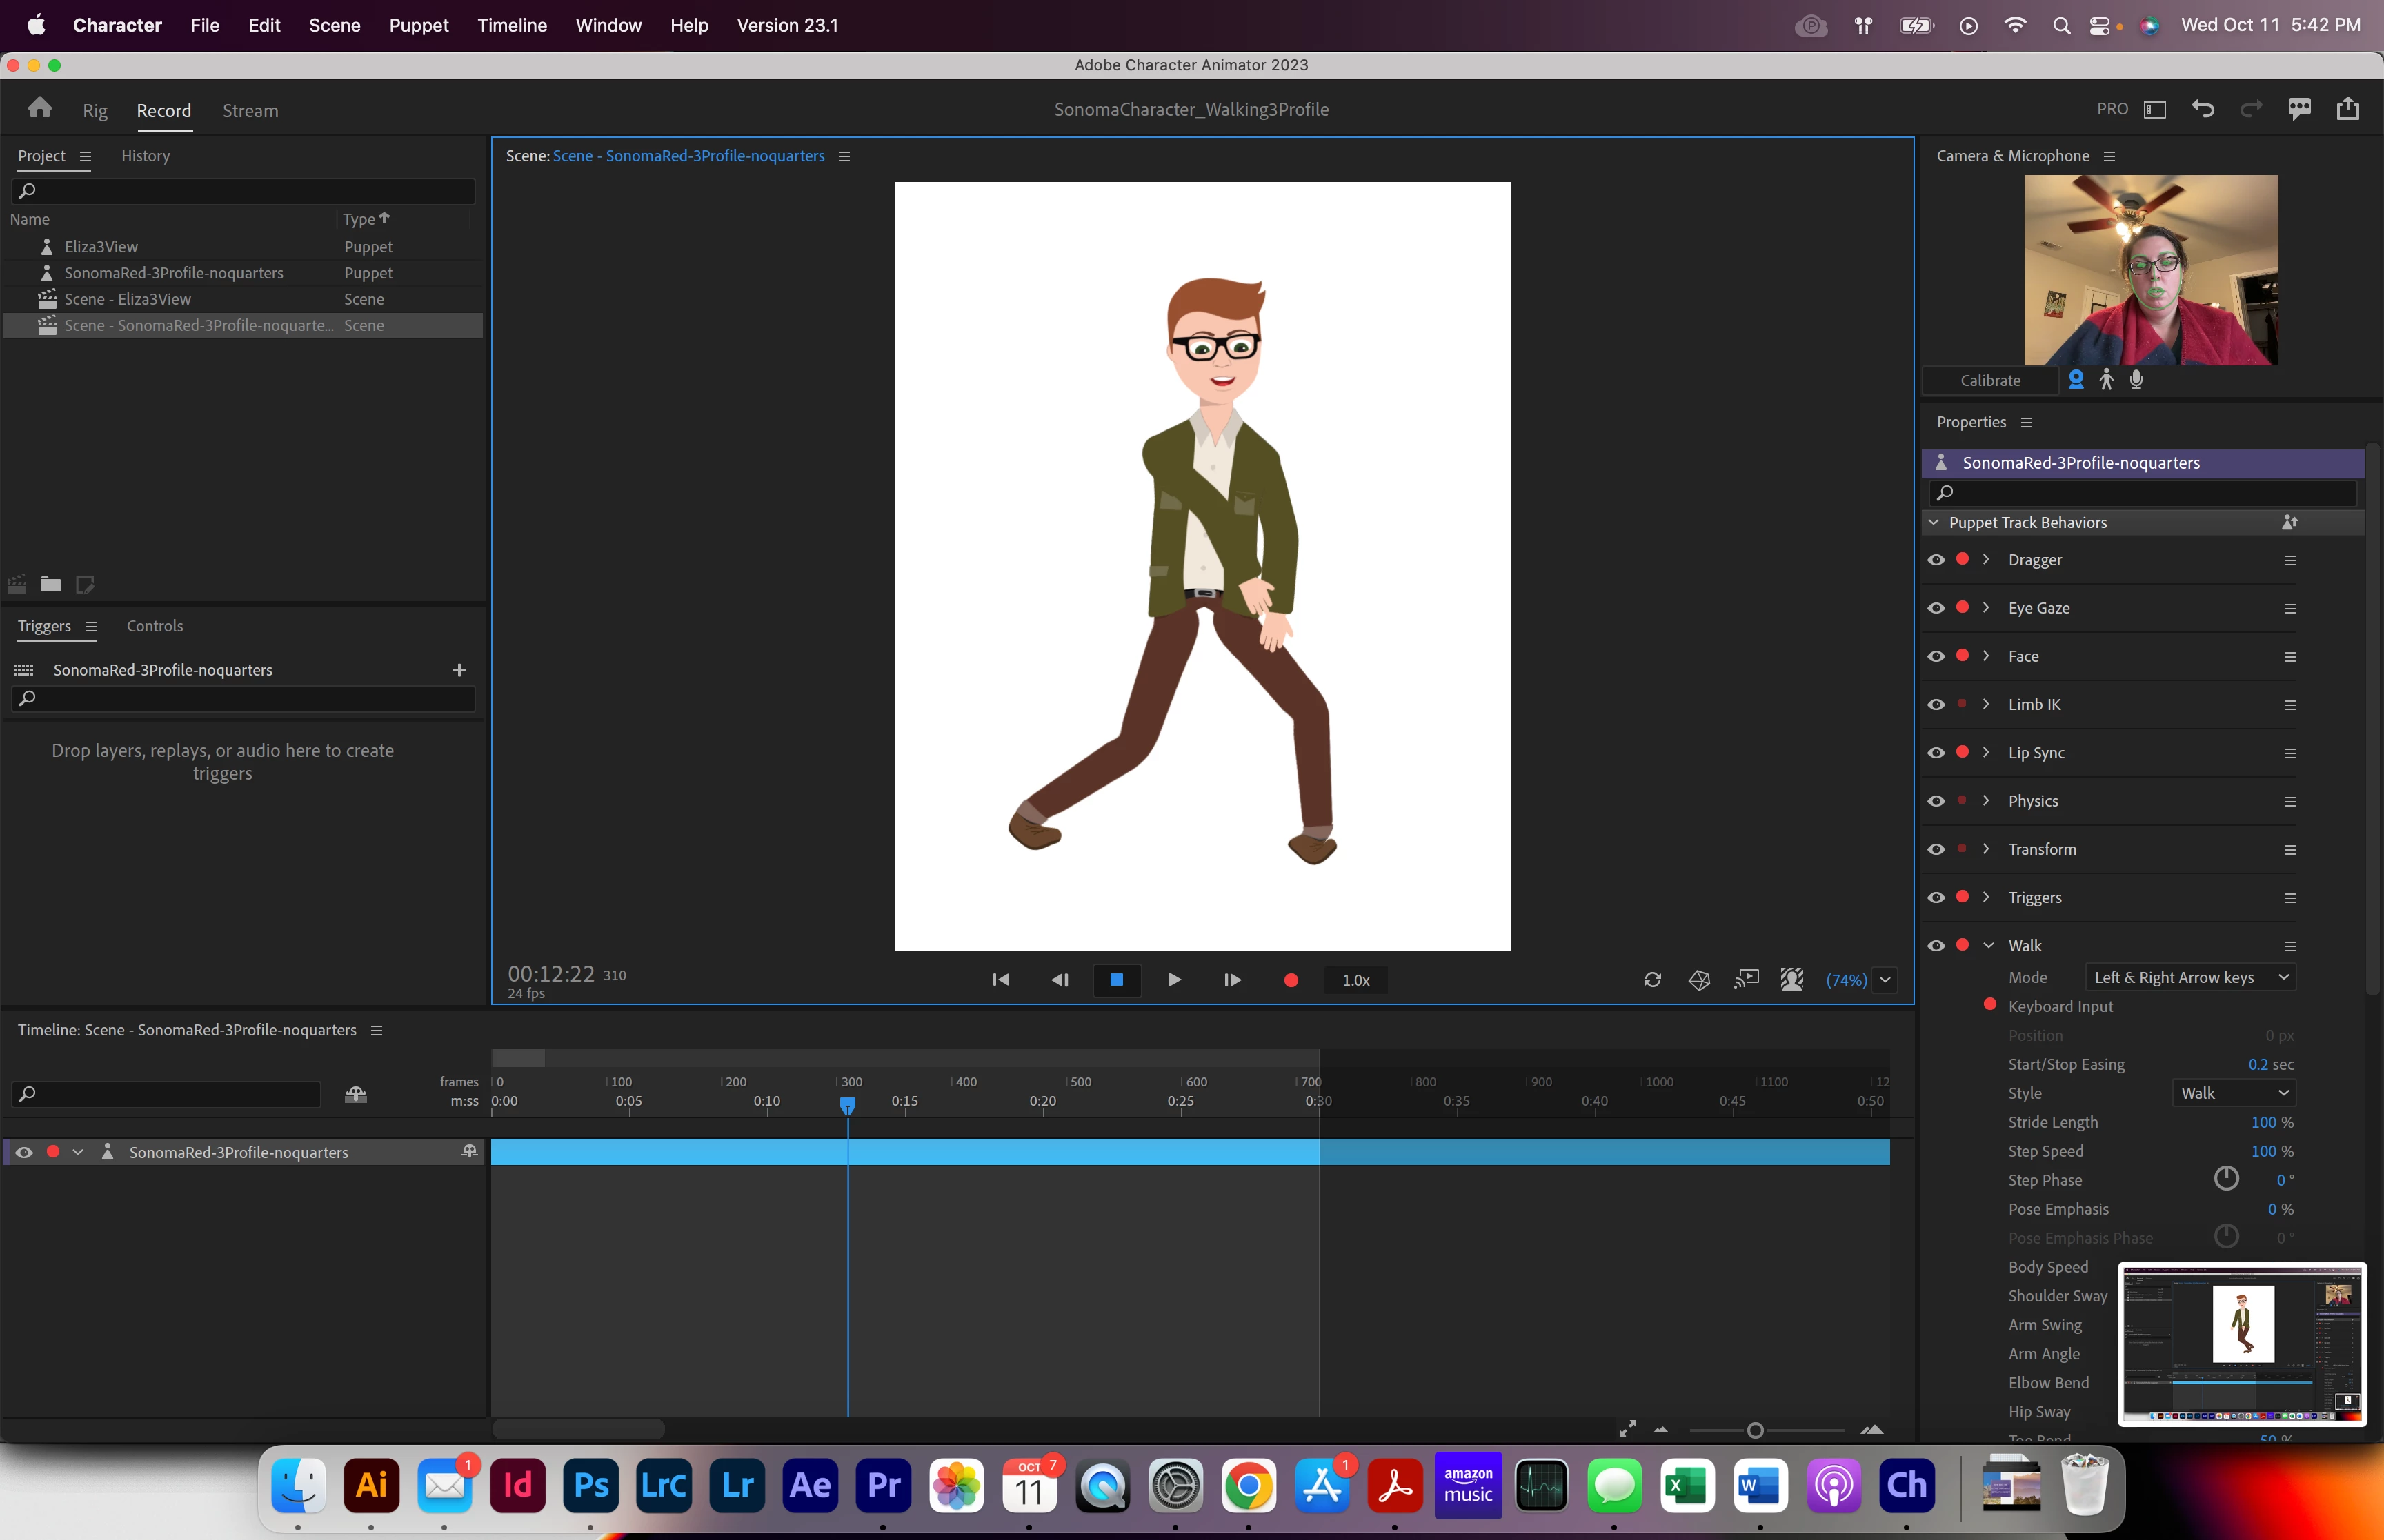Click refresh scene icon near zoom
The image size is (2384, 1540).
1651,980
